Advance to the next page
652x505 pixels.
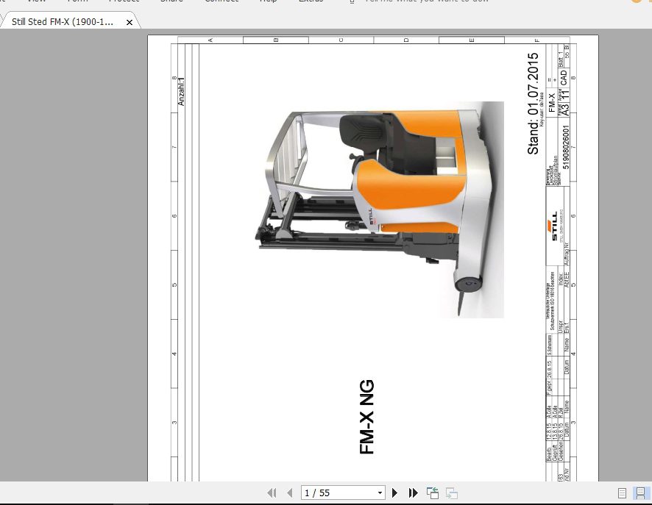[395, 493]
